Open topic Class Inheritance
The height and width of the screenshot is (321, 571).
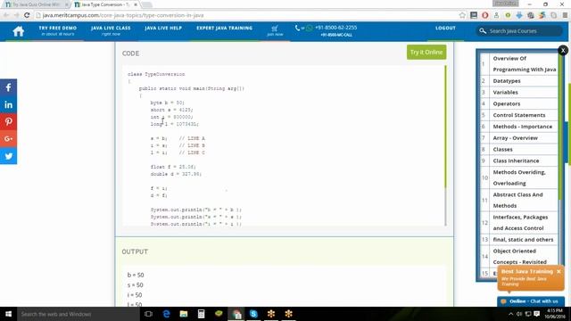click(x=516, y=160)
